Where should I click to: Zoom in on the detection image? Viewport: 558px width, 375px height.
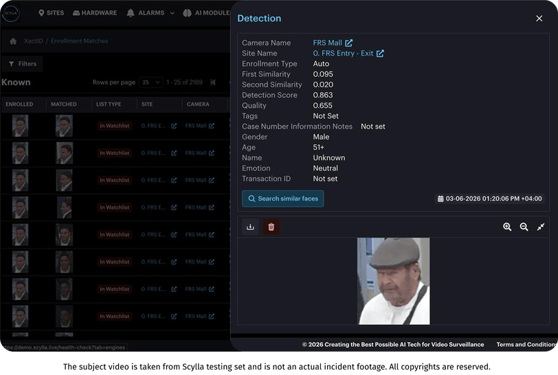(x=507, y=227)
